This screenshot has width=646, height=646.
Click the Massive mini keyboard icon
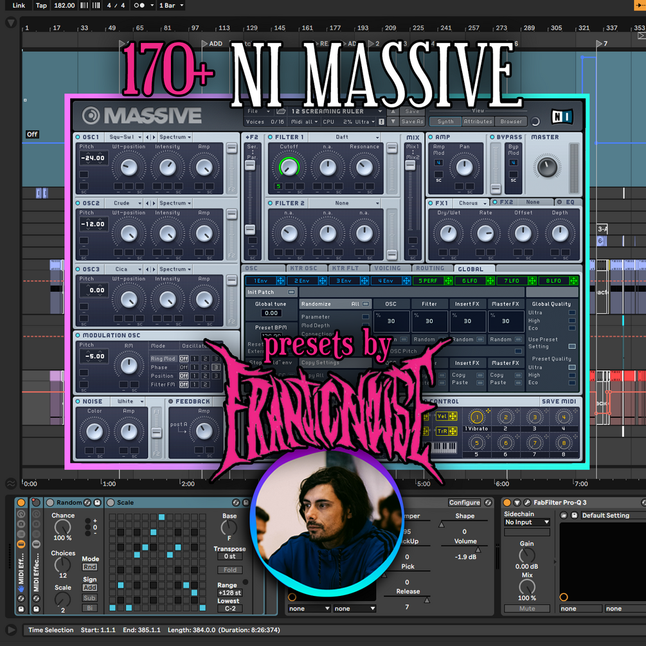[x=445, y=447]
